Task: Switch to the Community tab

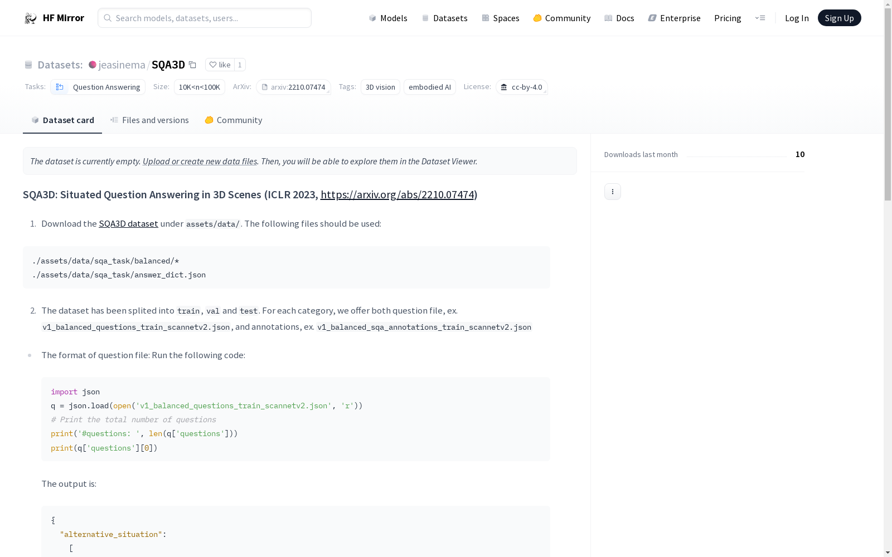Action: pos(233,120)
